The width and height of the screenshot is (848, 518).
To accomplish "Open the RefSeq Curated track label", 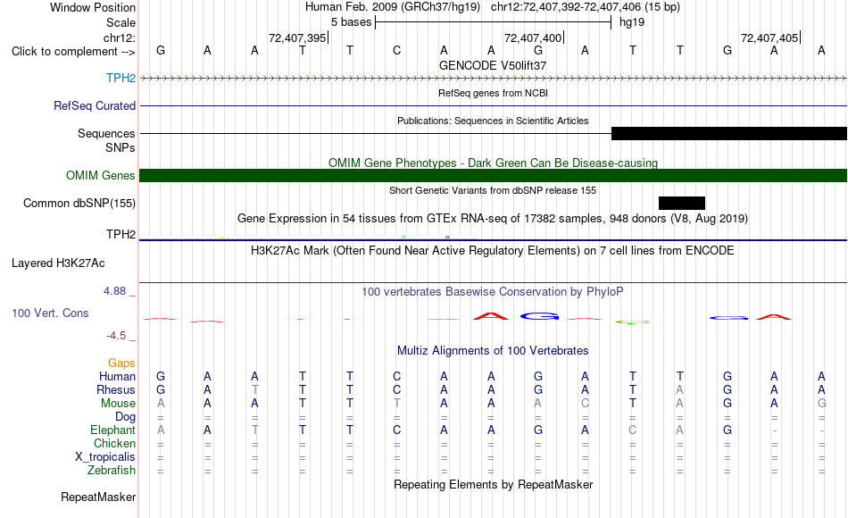I will pyautogui.click(x=94, y=105).
